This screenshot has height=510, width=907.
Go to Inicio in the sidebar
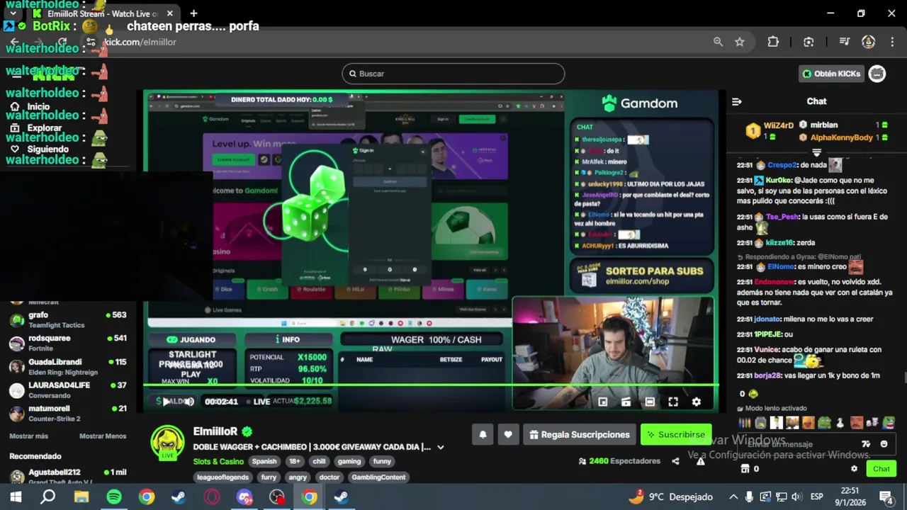tap(38, 106)
